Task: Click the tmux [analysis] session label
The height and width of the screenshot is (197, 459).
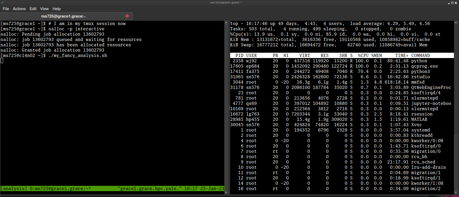Action: (14, 188)
